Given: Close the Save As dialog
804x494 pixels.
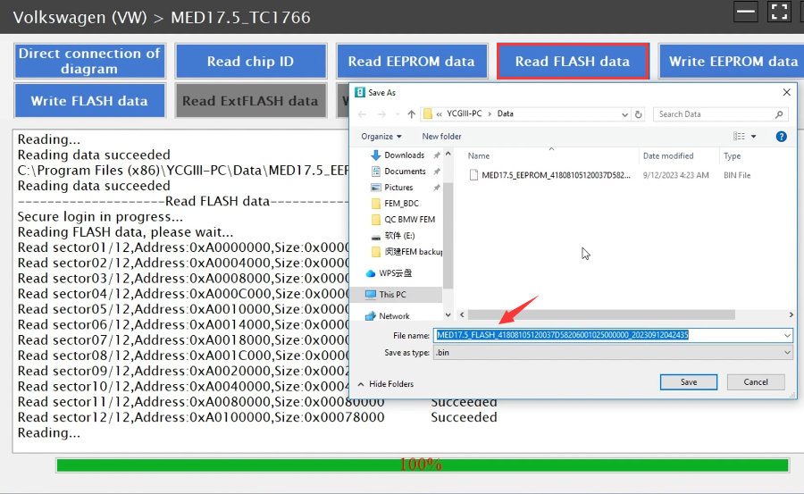Looking at the screenshot, I should click(786, 92).
